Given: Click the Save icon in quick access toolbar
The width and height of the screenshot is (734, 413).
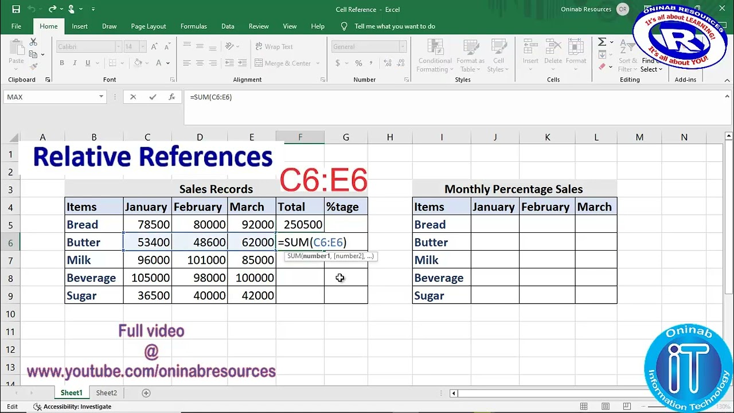Looking at the screenshot, I should pyautogui.click(x=16, y=9).
